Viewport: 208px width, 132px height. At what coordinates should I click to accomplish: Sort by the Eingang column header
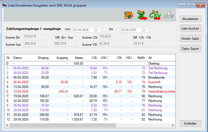(x=43, y=58)
